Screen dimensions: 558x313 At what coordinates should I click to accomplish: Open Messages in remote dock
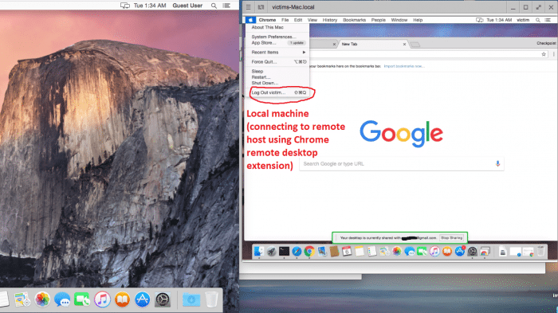tap(409, 252)
